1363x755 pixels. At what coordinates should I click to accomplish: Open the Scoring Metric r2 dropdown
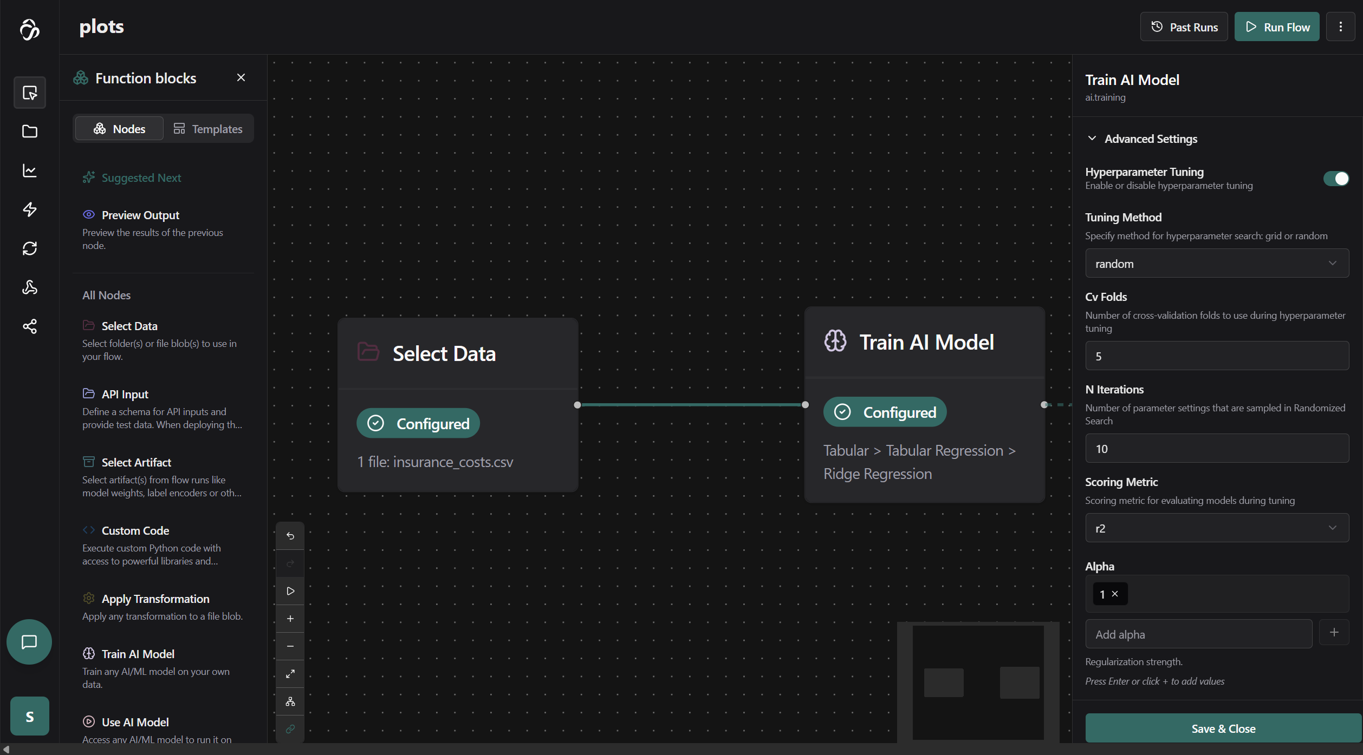point(1216,528)
